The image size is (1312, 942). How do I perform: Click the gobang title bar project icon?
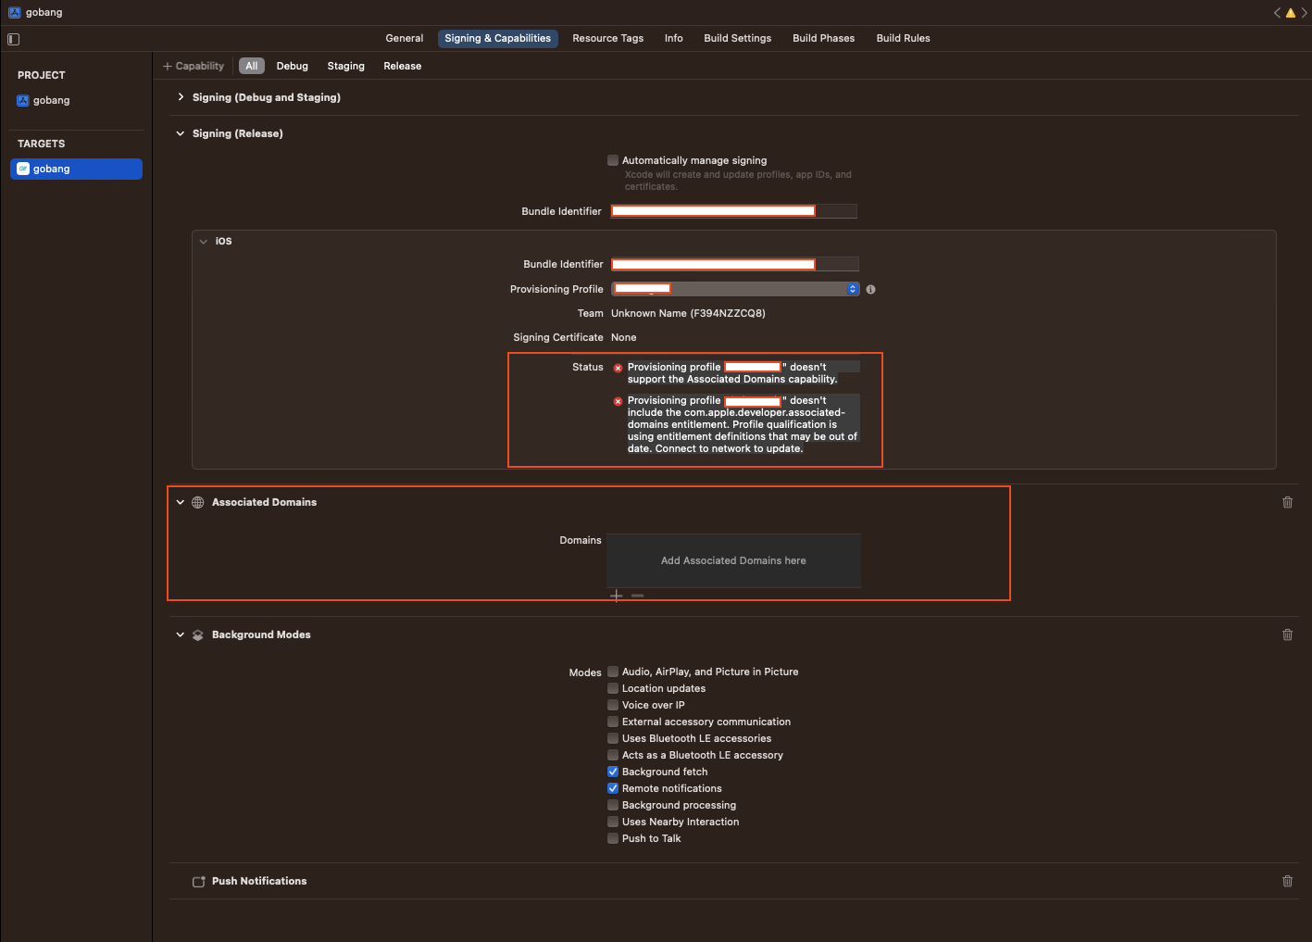point(15,12)
